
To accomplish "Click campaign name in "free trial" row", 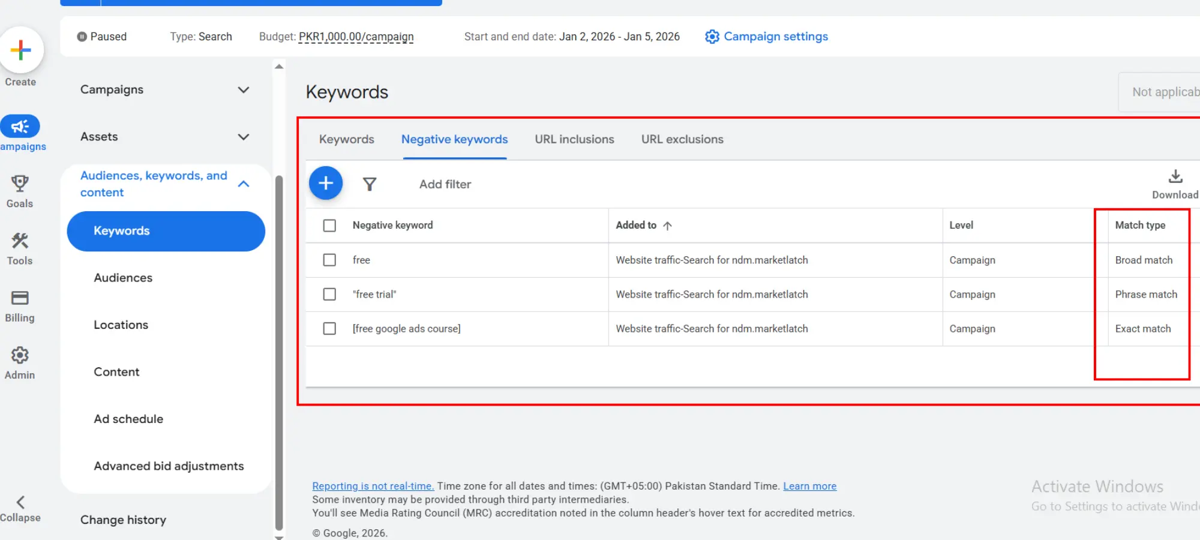I will pos(712,294).
